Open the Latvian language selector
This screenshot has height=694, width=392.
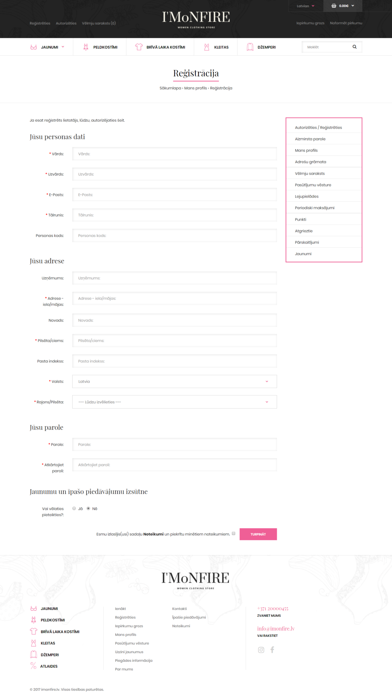click(306, 6)
